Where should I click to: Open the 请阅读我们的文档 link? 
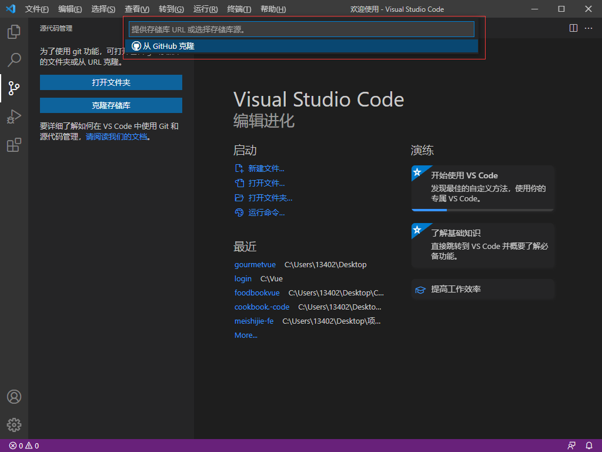click(x=116, y=137)
